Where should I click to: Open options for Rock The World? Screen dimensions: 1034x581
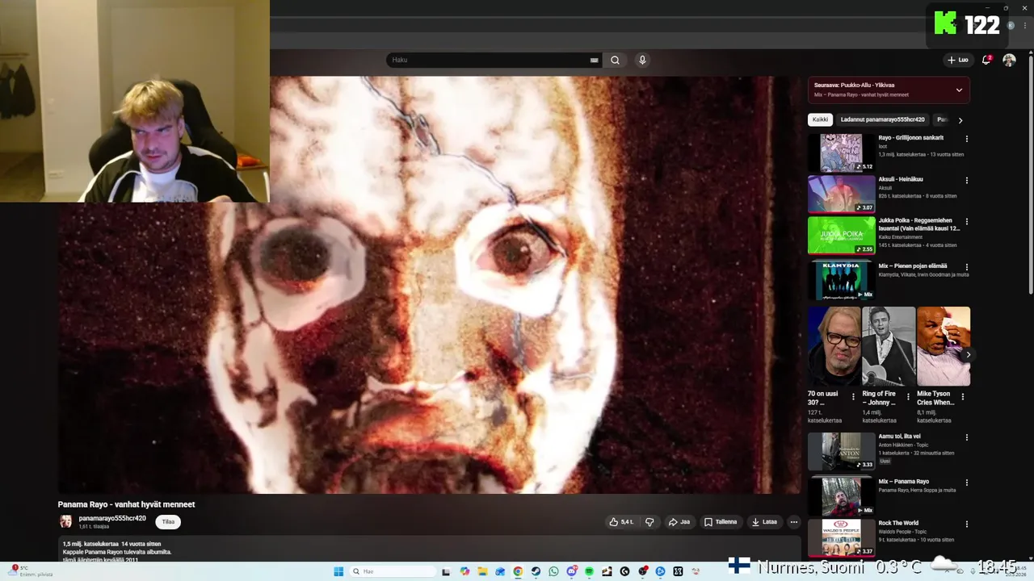pyautogui.click(x=966, y=524)
